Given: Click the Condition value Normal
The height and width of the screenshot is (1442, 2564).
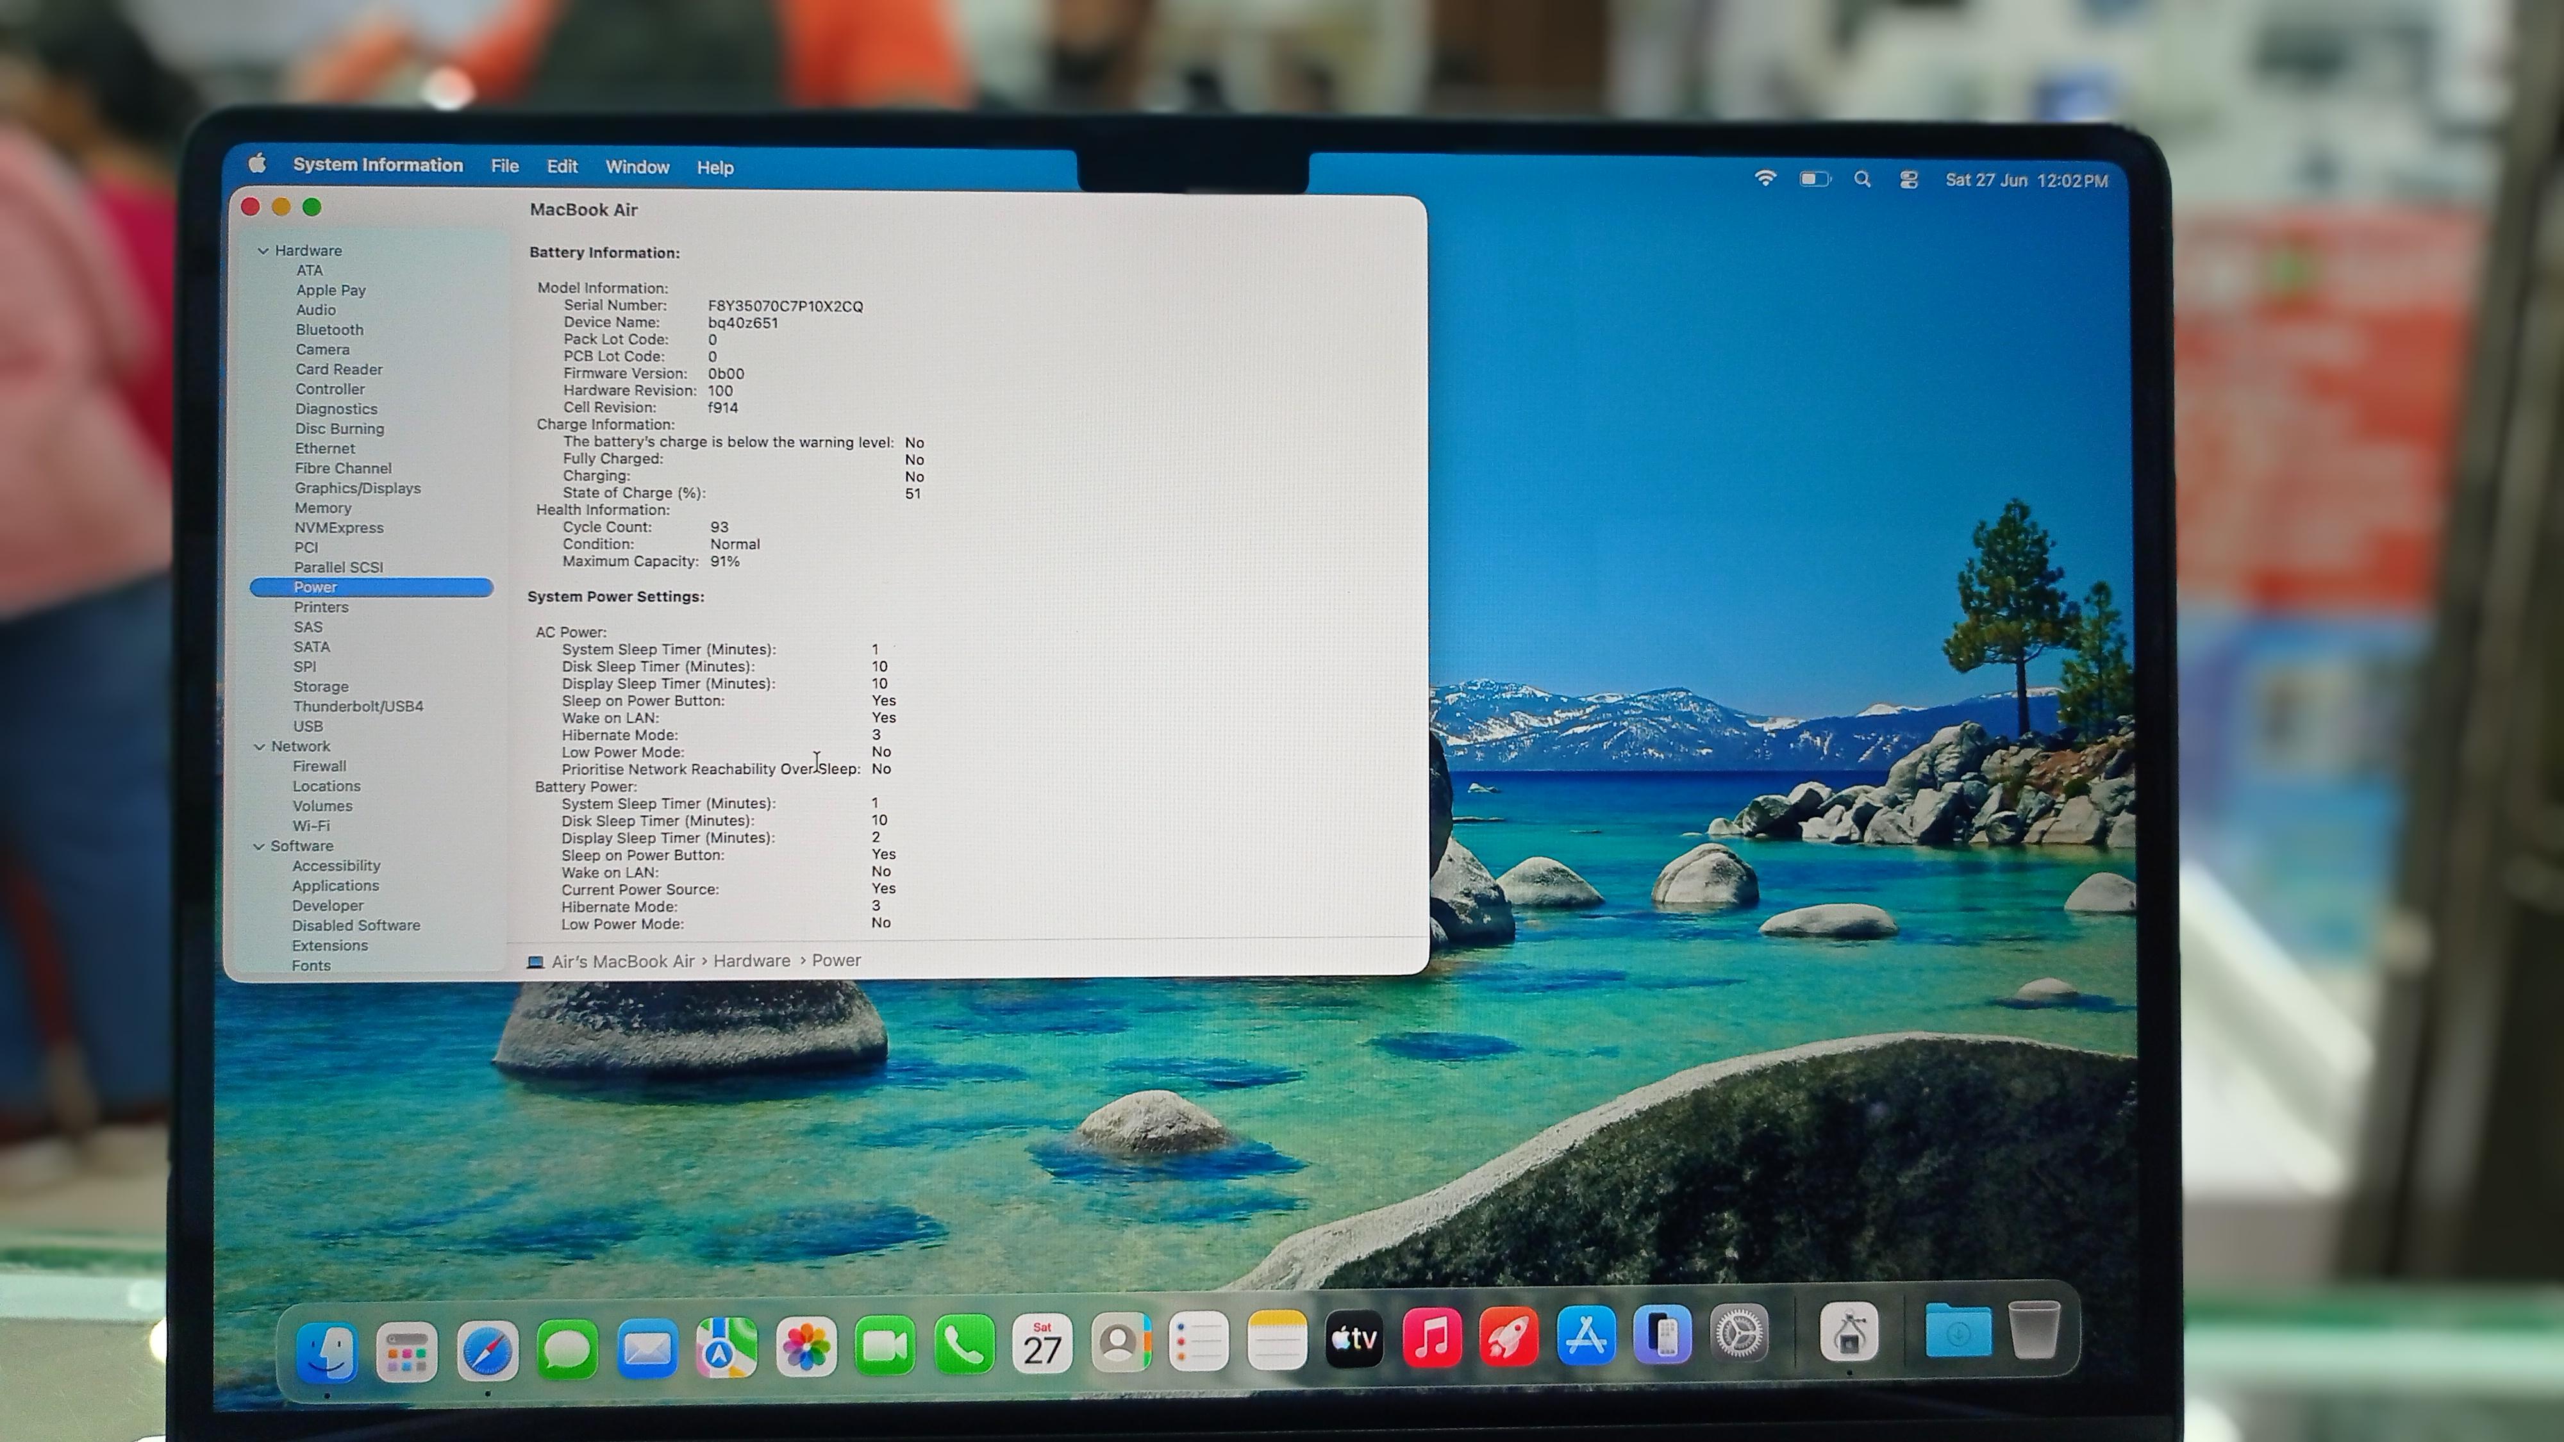Looking at the screenshot, I should pos(735,544).
